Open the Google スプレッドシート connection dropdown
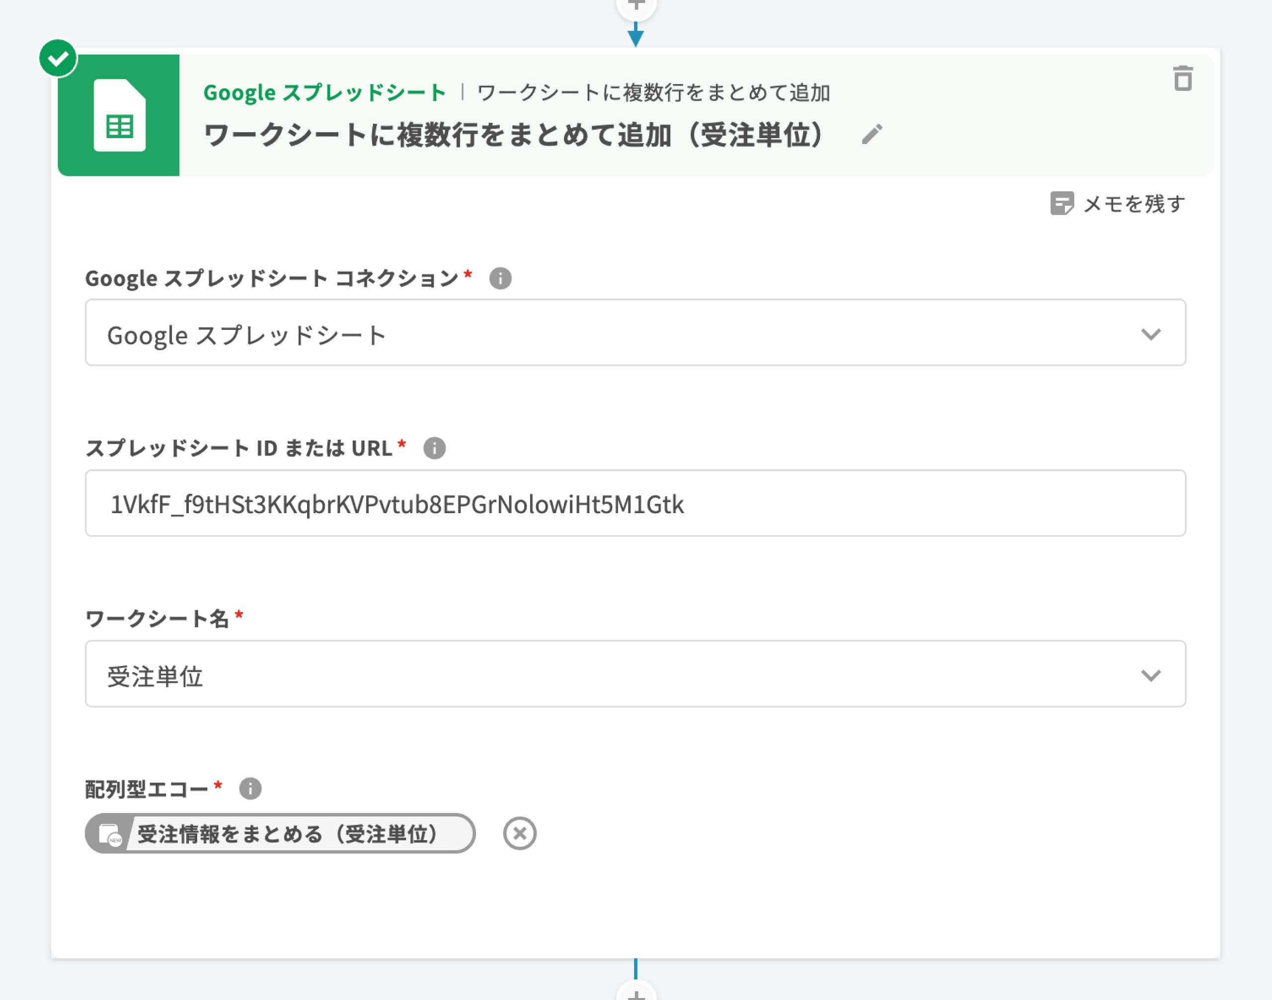This screenshot has height=1000, width=1272. coord(586,332)
